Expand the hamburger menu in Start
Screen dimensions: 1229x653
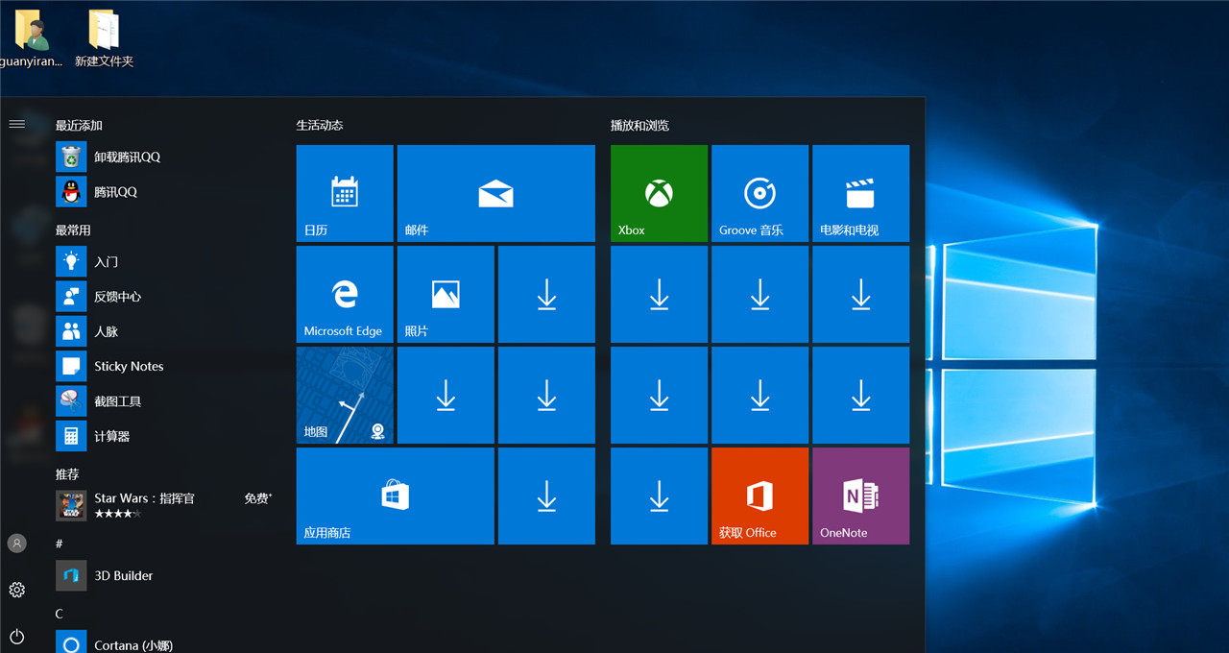click(x=16, y=125)
